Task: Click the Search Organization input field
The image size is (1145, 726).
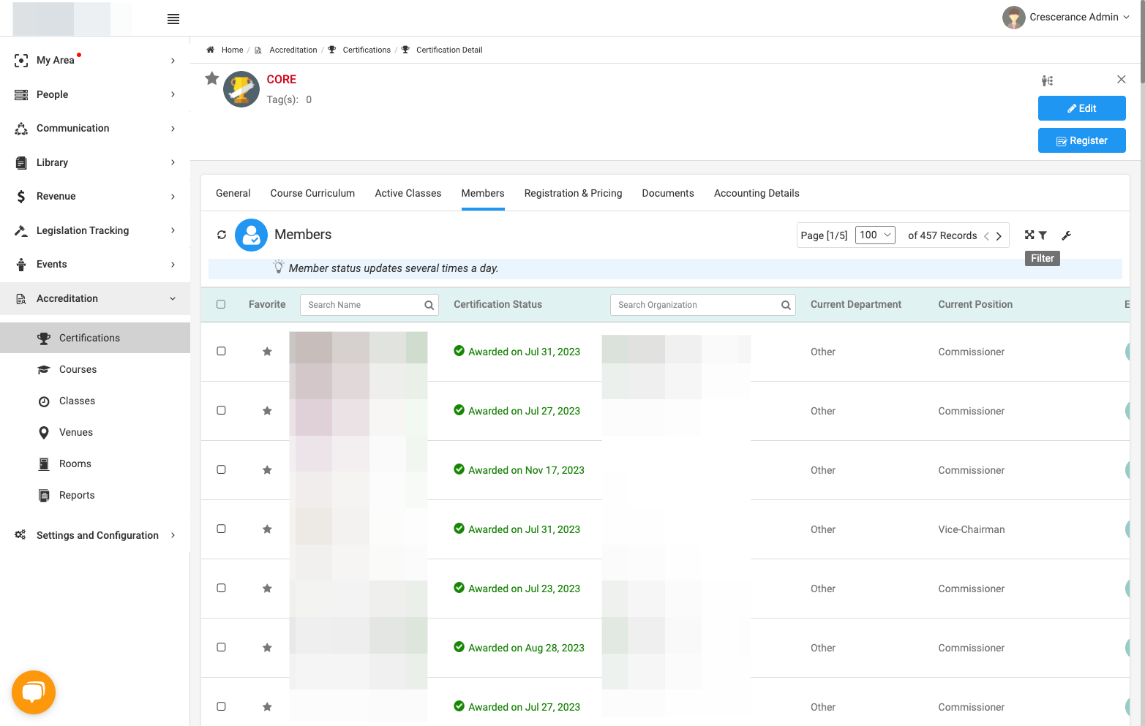Action: click(702, 305)
